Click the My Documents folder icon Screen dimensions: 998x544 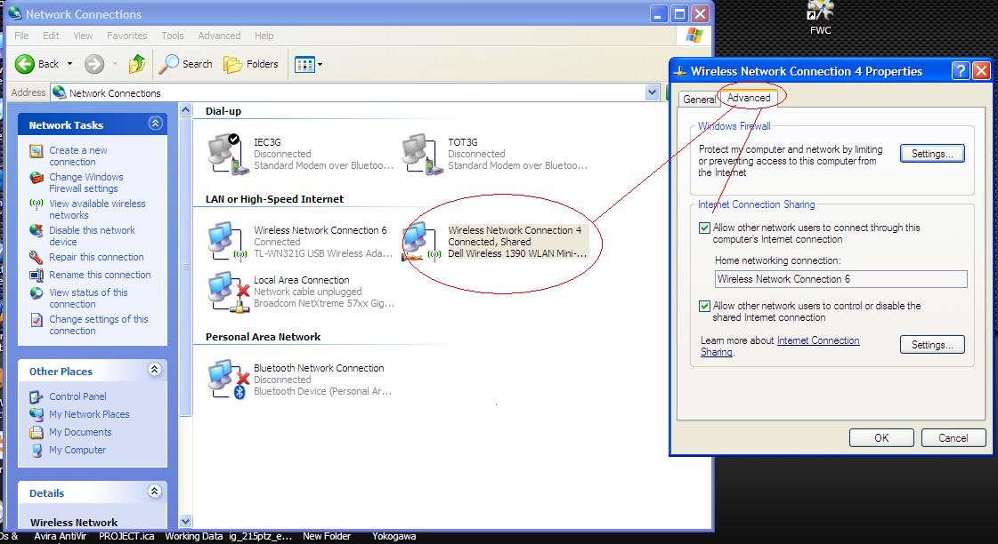[x=37, y=432]
